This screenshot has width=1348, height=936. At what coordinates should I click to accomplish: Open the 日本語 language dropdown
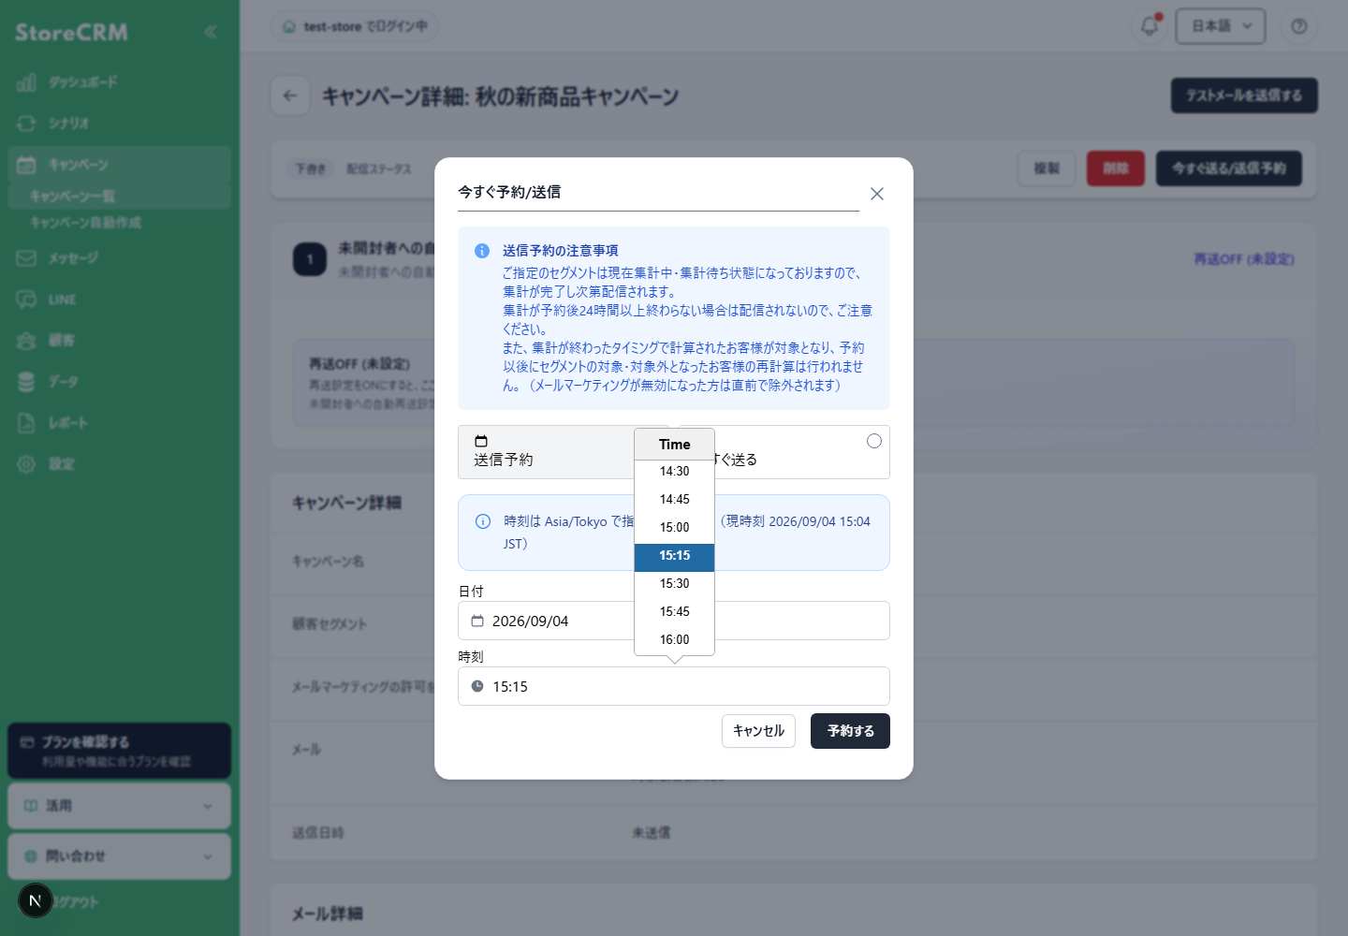[1221, 26]
